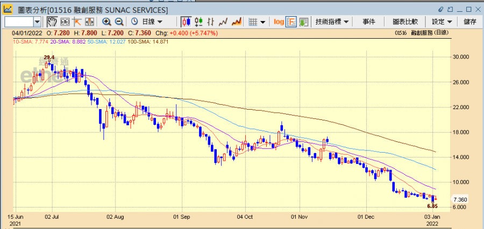Switch to line chart type
Screen dimensions: 484x229
click(x=223, y=22)
